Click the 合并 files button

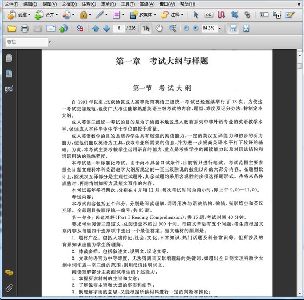(x=45, y=15)
